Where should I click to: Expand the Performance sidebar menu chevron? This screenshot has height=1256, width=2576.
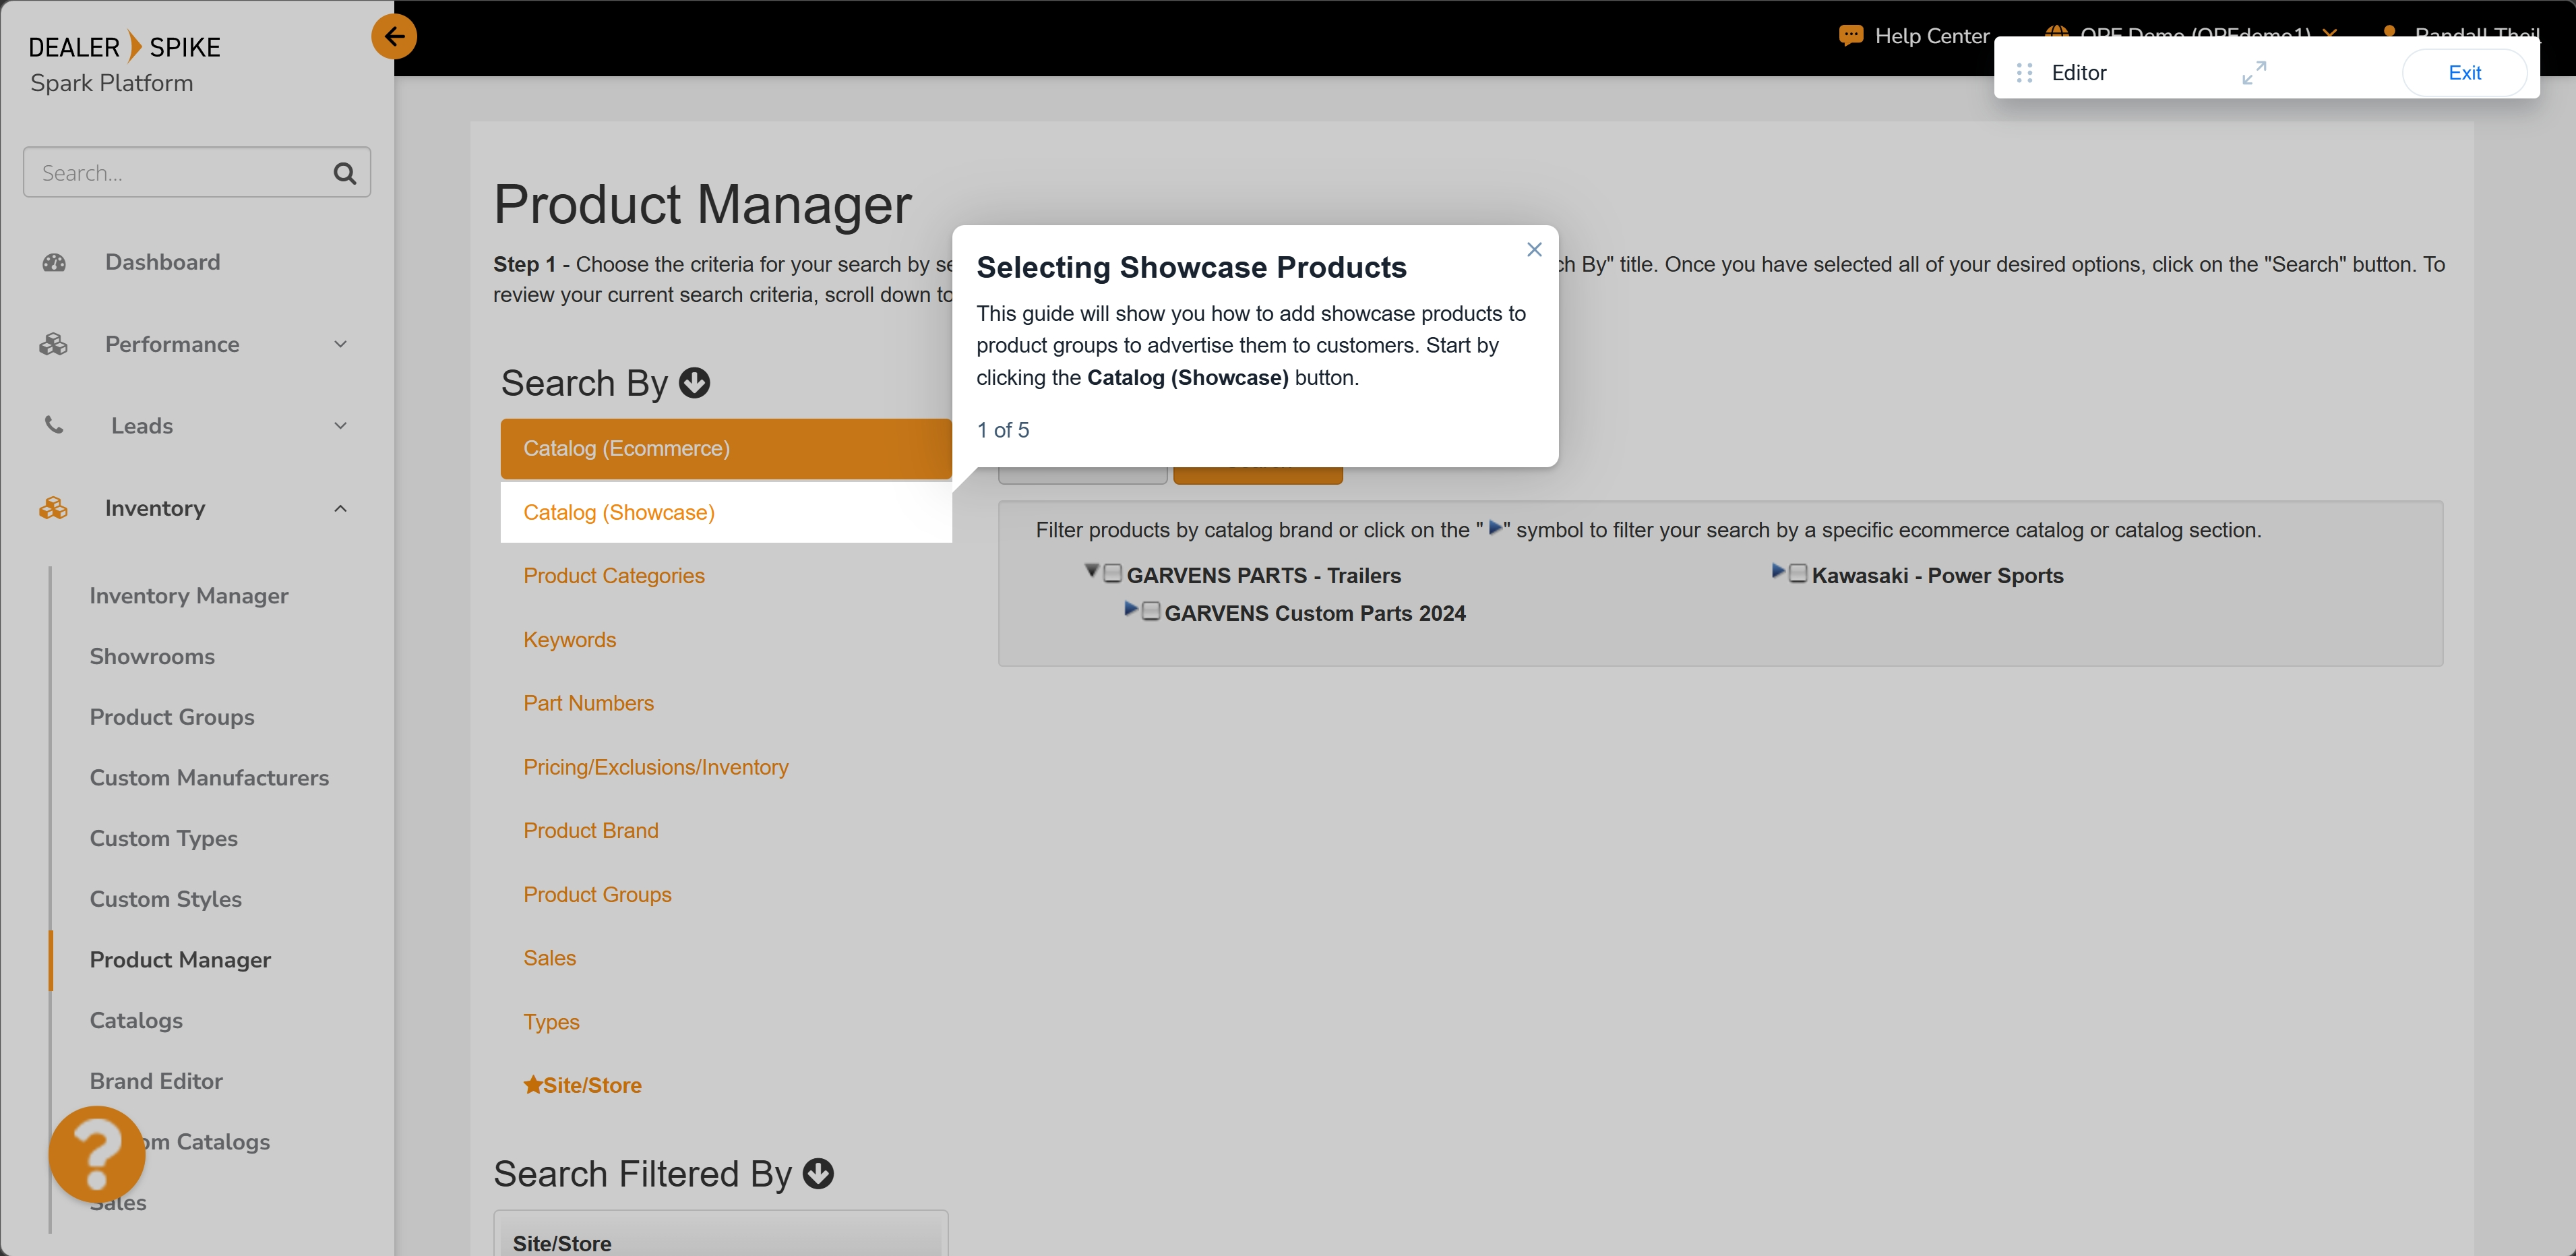pyautogui.click(x=340, y=344)
